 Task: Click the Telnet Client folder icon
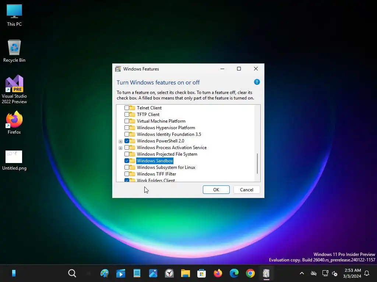[x=132, y=108]
